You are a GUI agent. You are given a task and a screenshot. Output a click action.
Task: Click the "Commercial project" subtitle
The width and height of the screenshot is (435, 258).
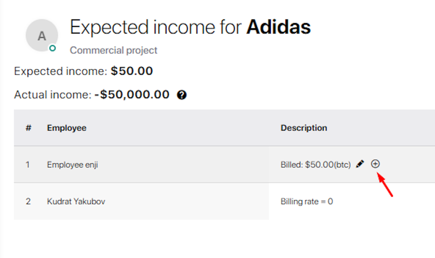[x=114, y=50]
